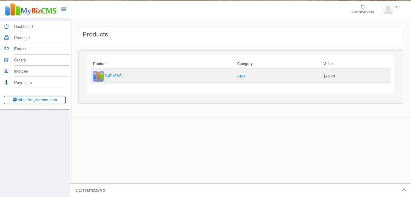Image resolution: width=411 pixels, height=197 pixels.
Task: Click the Dashboard home icon
Action: pos(6,27)
